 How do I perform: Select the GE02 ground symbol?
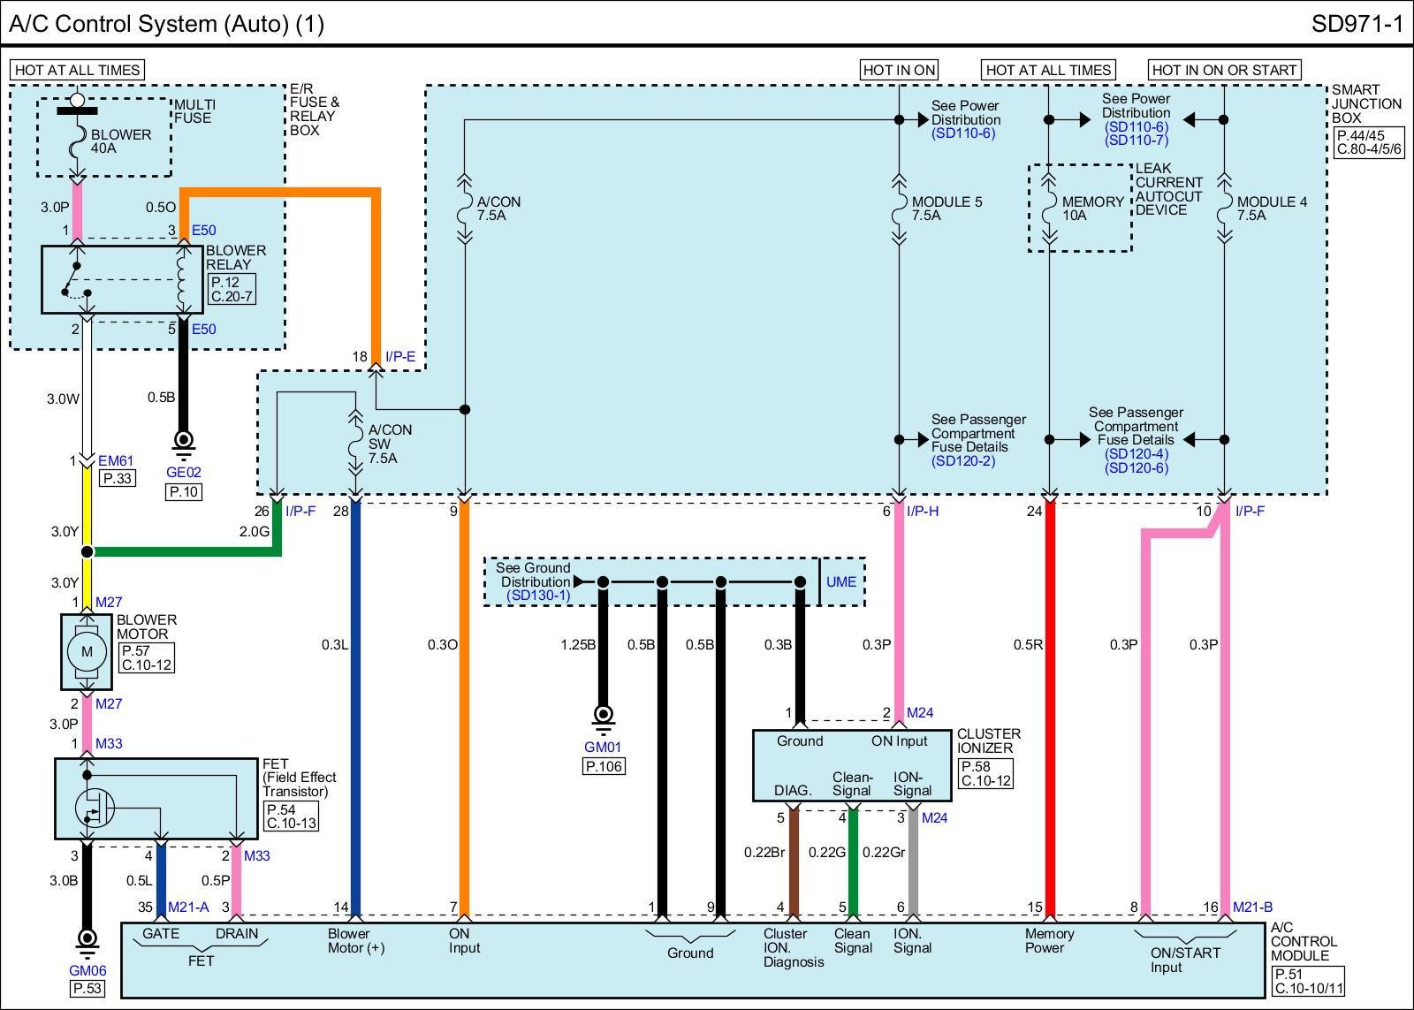pos(183,441)
